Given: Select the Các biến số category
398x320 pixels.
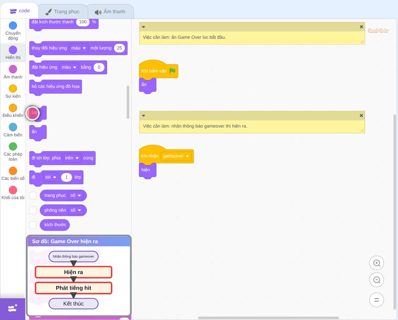Looking at the screenshot, I should point(13,173).
